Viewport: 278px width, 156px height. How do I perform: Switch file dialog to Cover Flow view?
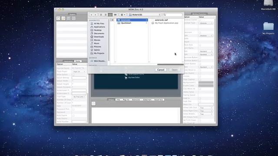click(x=115, y=15)
